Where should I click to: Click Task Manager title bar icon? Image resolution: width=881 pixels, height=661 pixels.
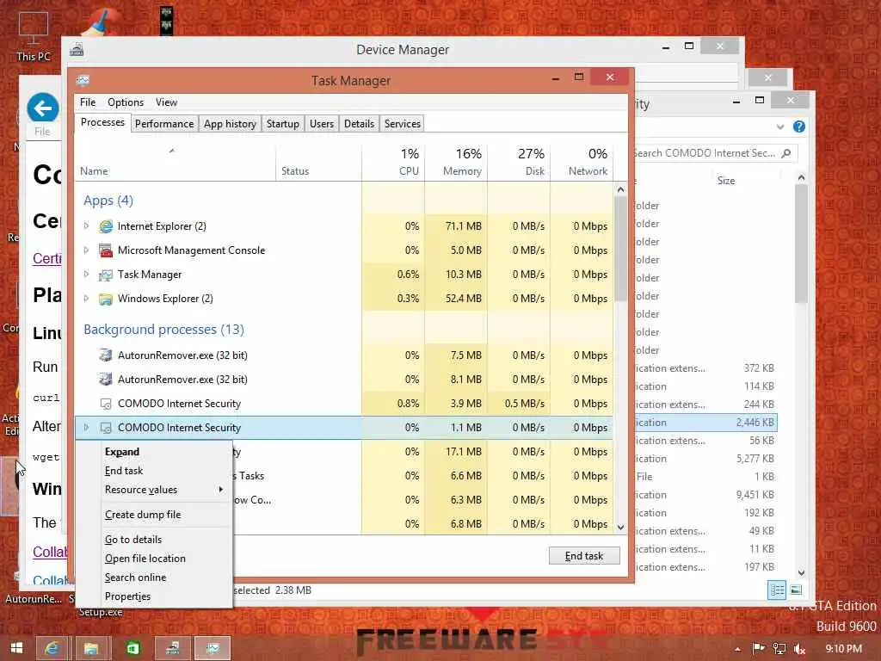83,80
